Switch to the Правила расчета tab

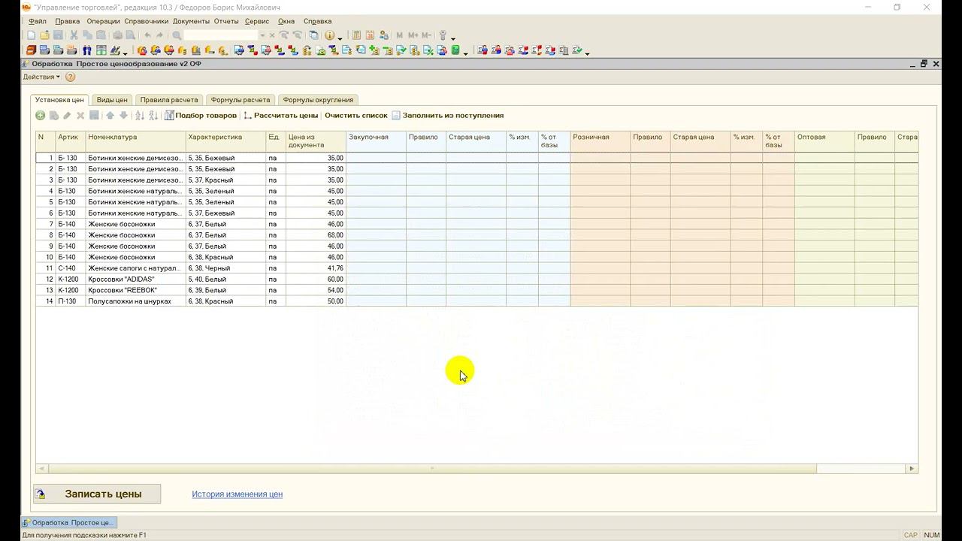[x=169, y=100]
